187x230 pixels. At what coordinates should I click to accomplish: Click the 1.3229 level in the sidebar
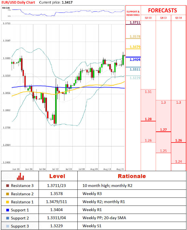coord(135,78)
